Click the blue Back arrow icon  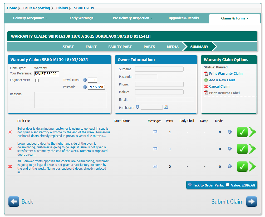(x=14, y=201)
